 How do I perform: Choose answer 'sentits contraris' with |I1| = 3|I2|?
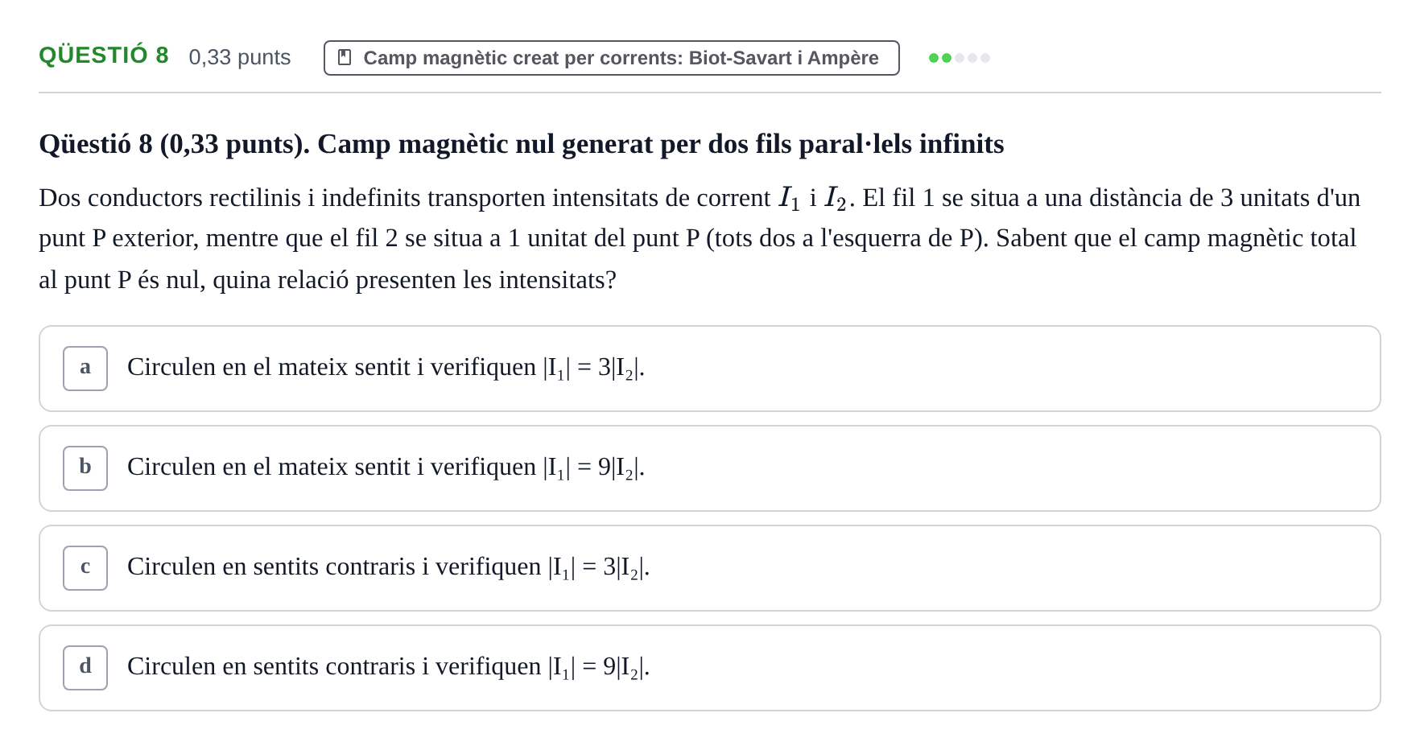709,568
